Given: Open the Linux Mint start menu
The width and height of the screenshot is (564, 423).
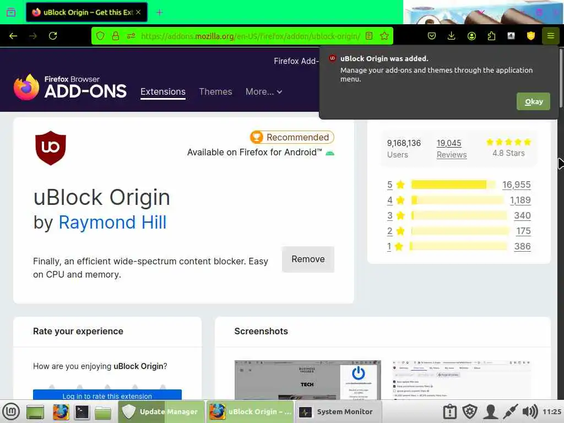Looking at the screenshot, I should coord(12,412).
